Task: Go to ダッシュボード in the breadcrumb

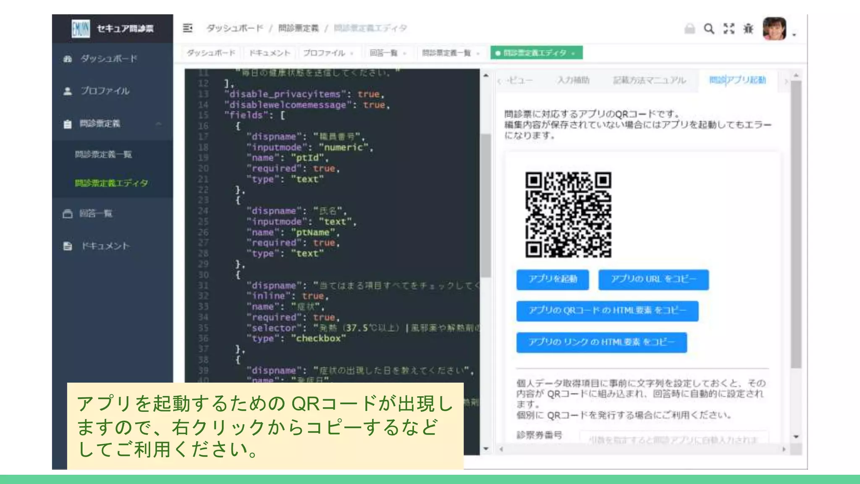Action: coord(234,28)
